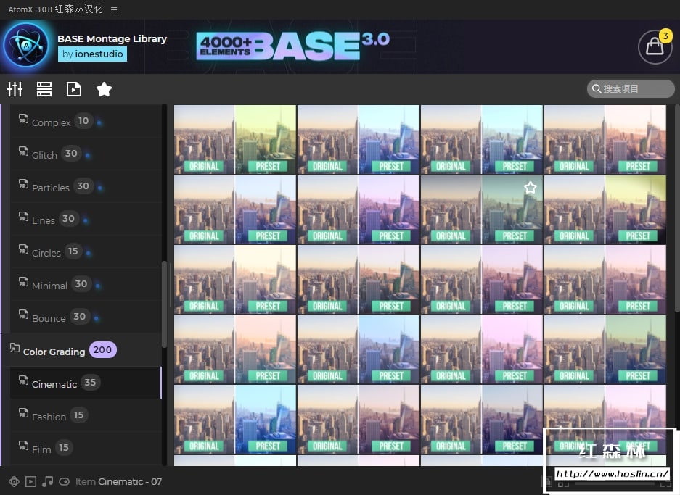680x495 pixels.
Task: Click the music note icon in status bar
Action: click(x=48, y=481)
